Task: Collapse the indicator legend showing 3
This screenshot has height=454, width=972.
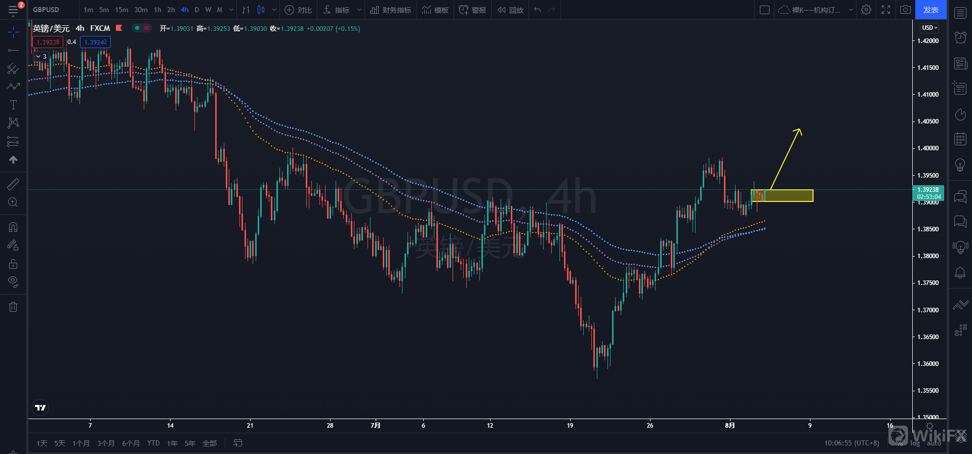Action: tap(38, 56)
